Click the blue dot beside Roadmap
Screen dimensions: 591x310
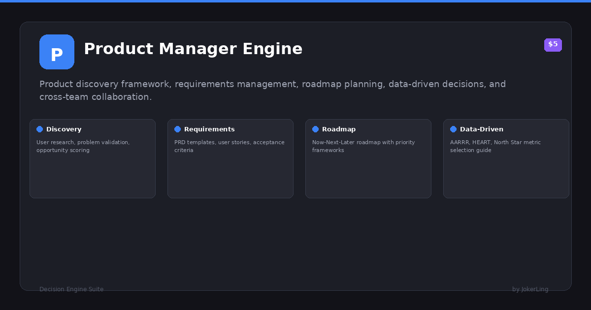pos(315,129)
